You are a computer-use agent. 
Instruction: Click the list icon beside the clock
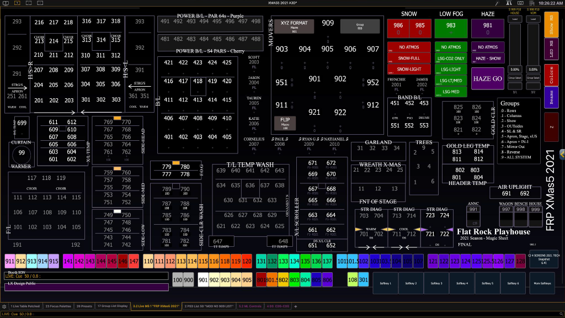(532, 3)
